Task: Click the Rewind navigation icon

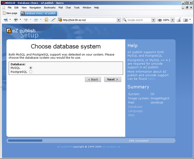Action: click(6, 20)
